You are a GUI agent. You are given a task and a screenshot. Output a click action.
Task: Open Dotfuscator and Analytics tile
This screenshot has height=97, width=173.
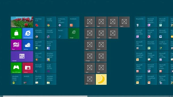(x=62, y=22)
